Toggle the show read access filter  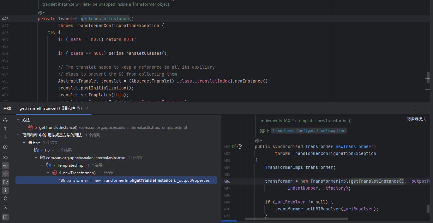pos(5,166)
